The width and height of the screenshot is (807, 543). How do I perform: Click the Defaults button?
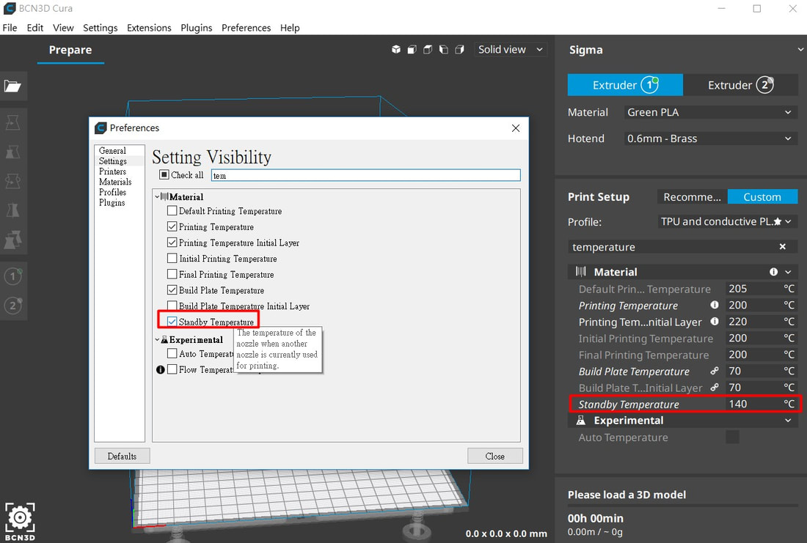tap(122, 456)
